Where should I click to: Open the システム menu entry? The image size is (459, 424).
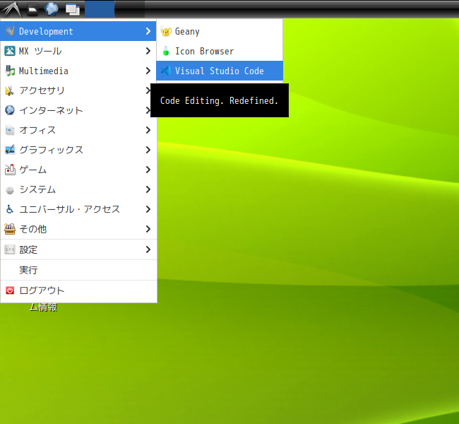pos(78,189)
